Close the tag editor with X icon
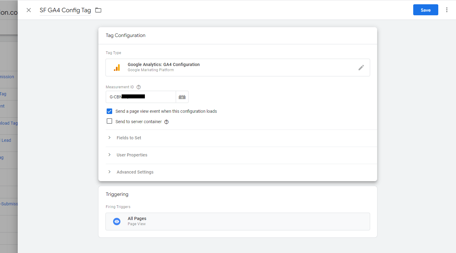 29,10
